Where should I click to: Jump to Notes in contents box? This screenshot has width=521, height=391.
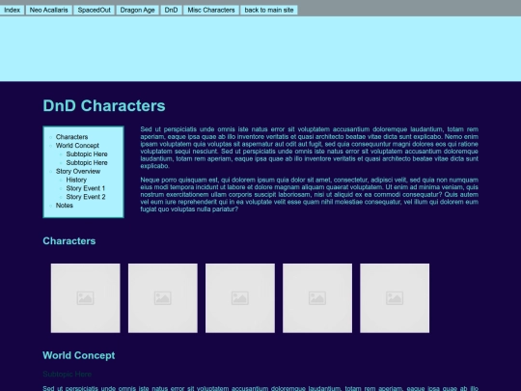pos(65,206)
